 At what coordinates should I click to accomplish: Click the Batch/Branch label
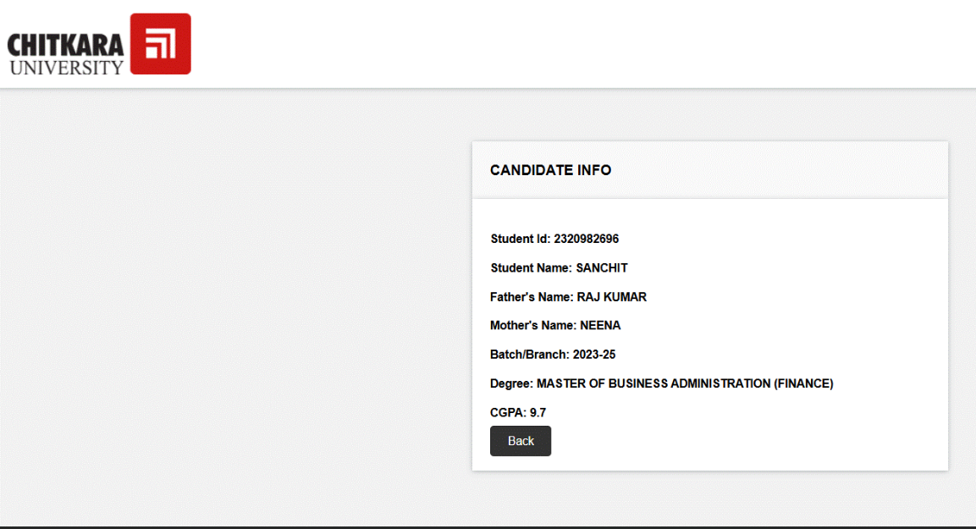[530, 355]
